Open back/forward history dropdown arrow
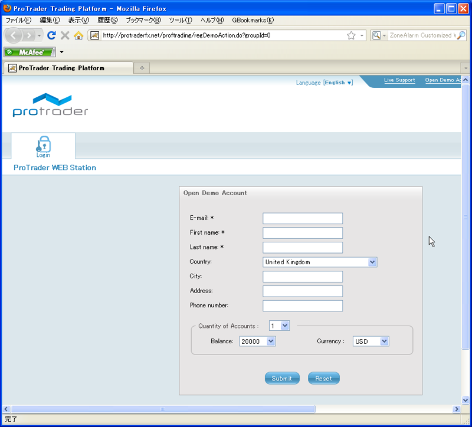The image size is (472, 427). 39,36
